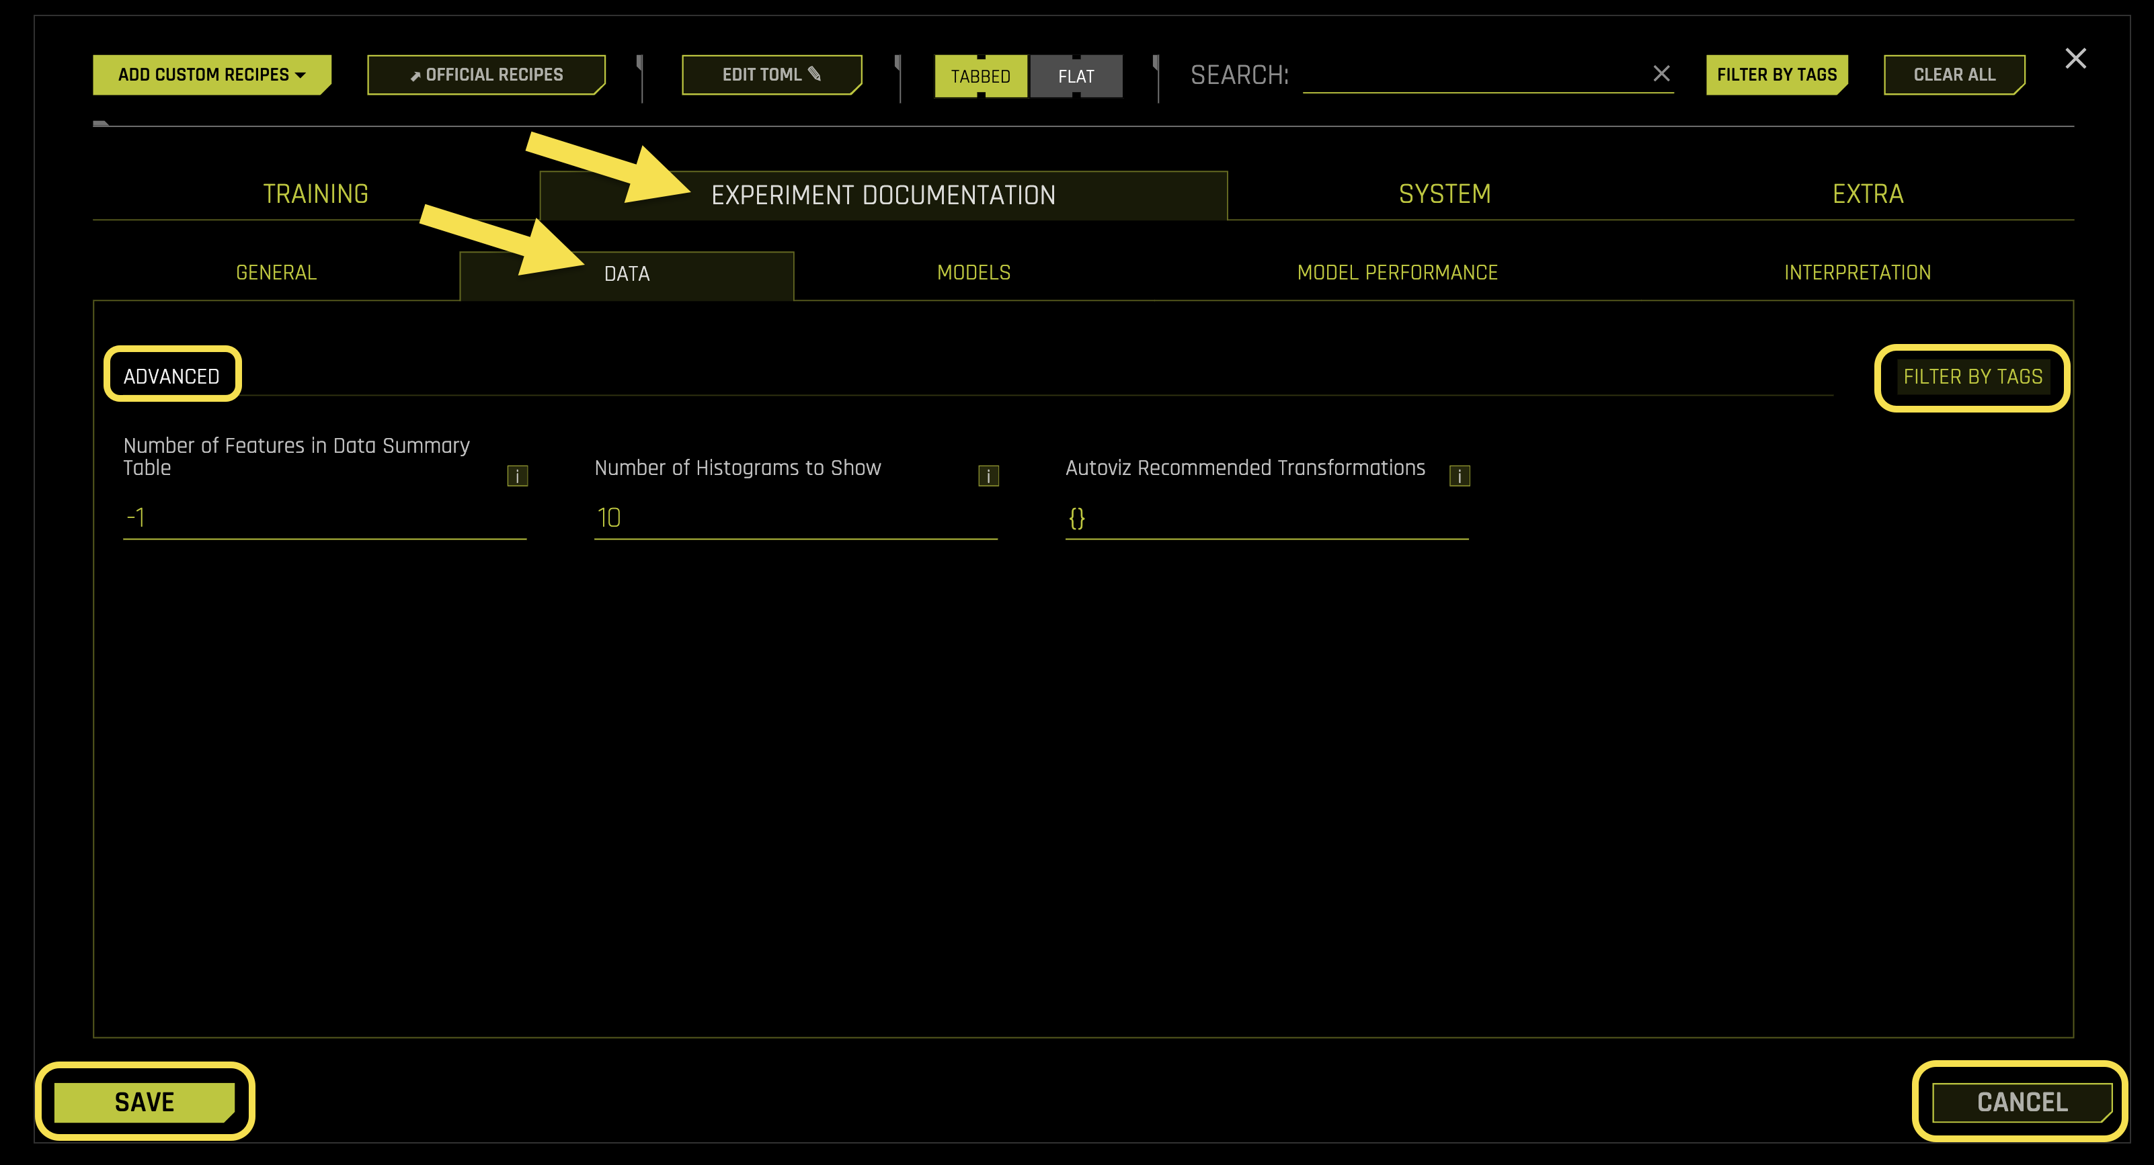Switch the view mode to Flat

click(1077, 76)
